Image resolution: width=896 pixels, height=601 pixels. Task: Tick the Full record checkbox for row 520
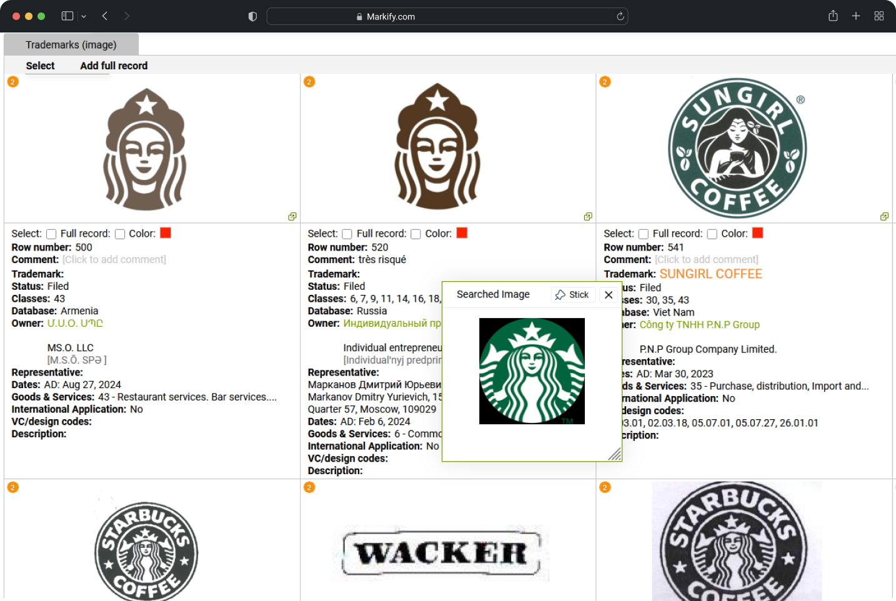416,234
